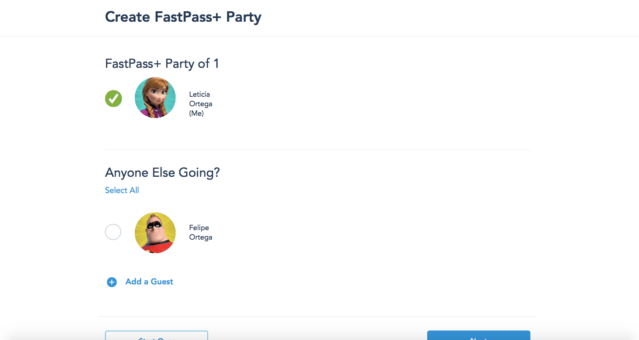
Task: Click the 'FastPass+ Party of 1' heading
Action: point(162,64)
